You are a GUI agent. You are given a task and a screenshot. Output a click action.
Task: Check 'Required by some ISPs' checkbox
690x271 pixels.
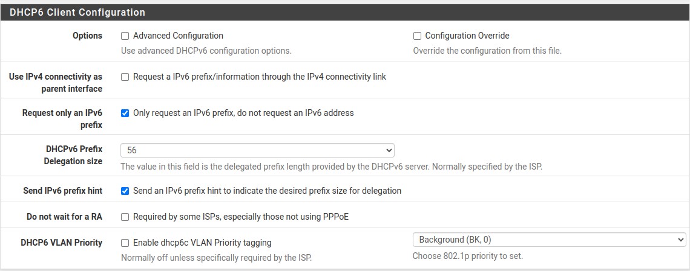(125, 217)
